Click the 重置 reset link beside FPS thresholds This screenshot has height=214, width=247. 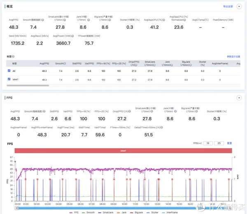coord(229,143)
